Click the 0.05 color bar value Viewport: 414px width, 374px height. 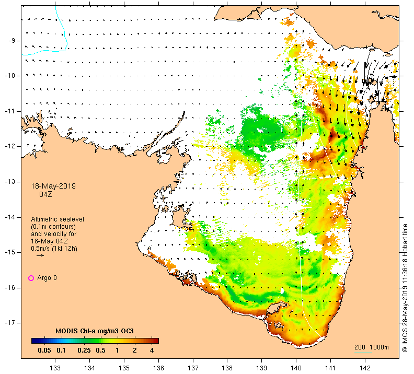[44, 350]
